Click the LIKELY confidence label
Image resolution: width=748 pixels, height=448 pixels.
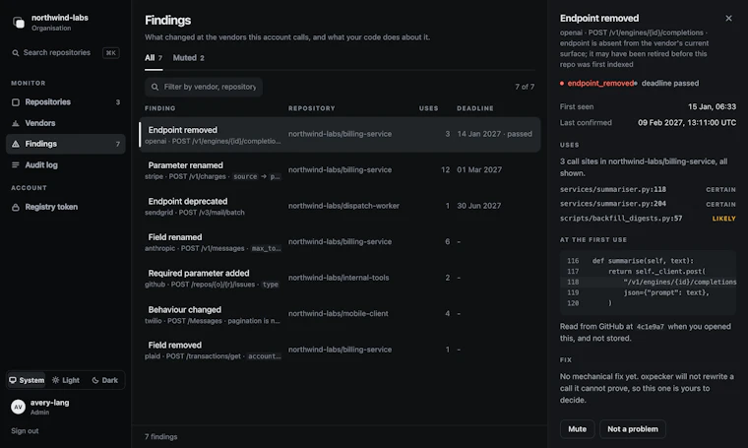(723, 219)
